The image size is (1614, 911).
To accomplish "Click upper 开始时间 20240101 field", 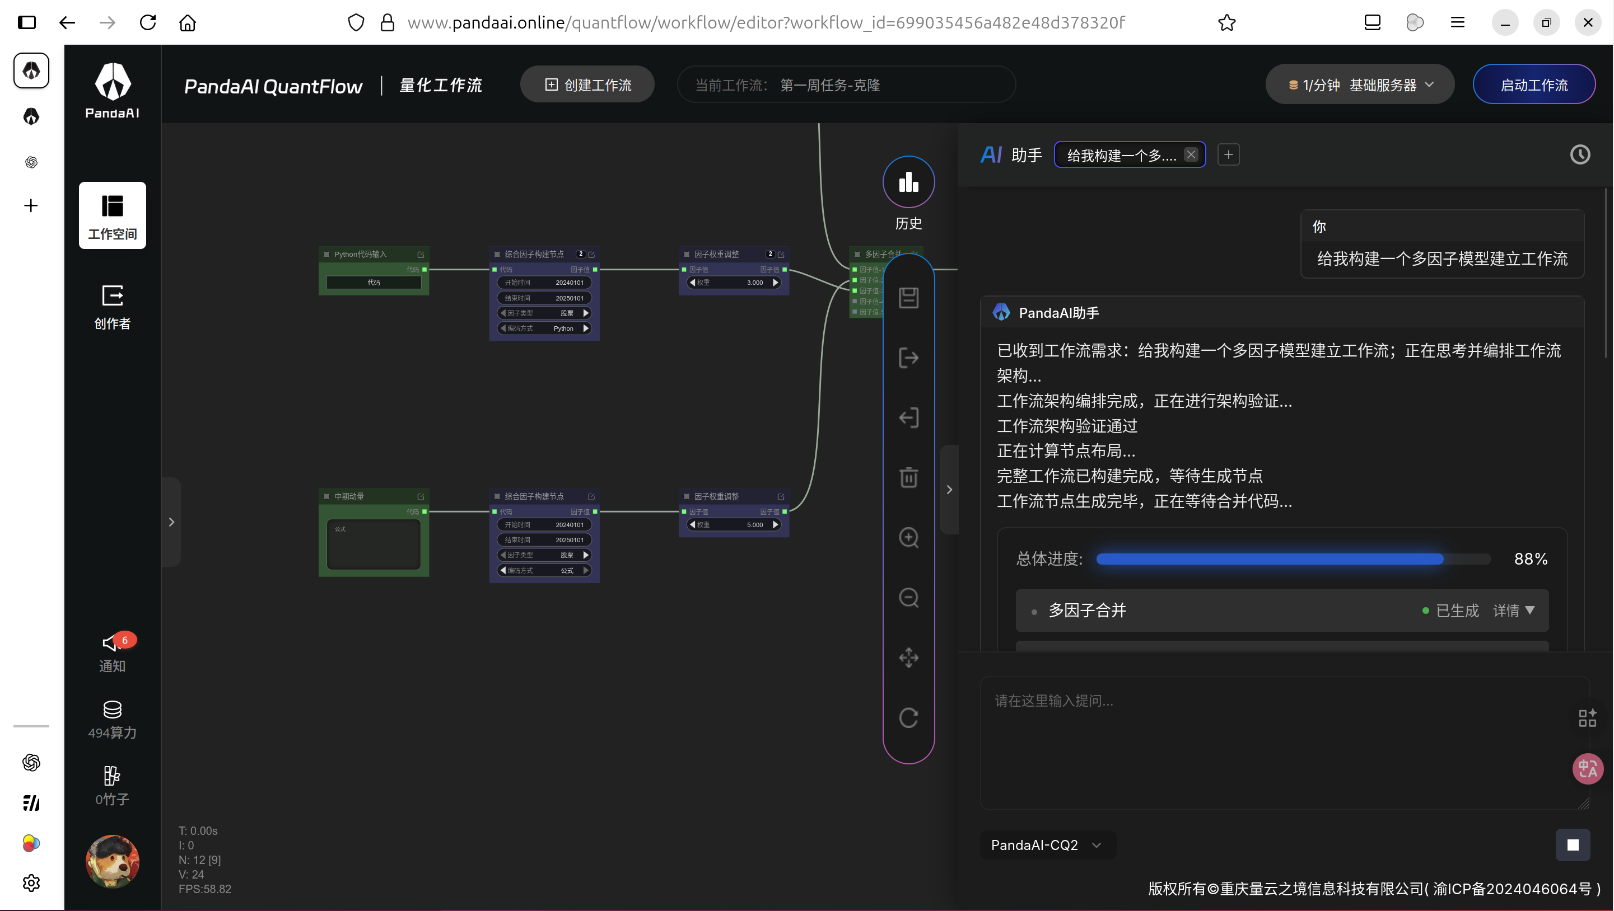I will coord(544,283).
